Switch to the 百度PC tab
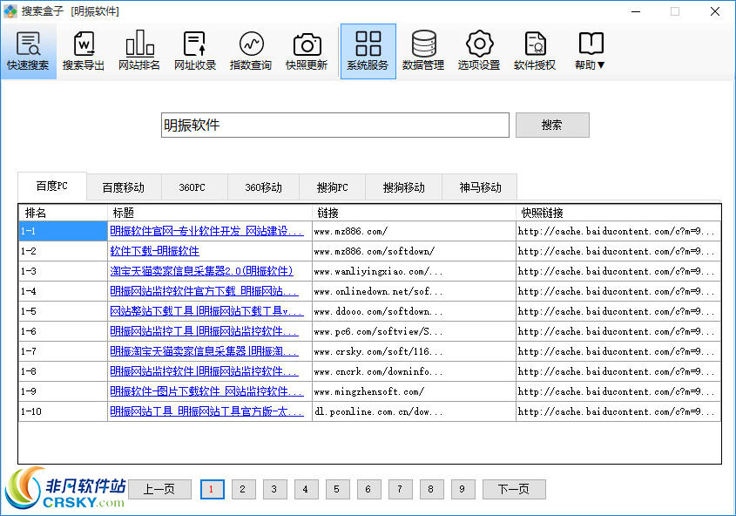 point(52,187)
